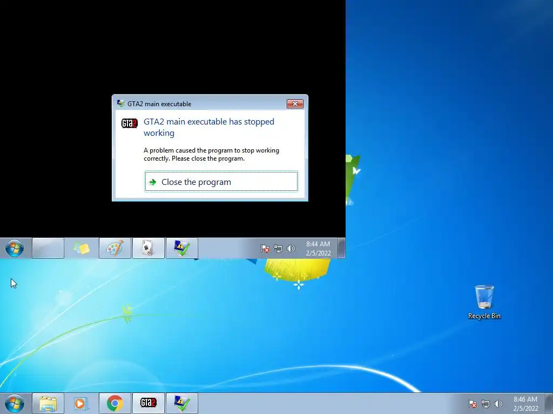Click the network icon in the upper tray
The image size is (553, 414).
point(278,249)
